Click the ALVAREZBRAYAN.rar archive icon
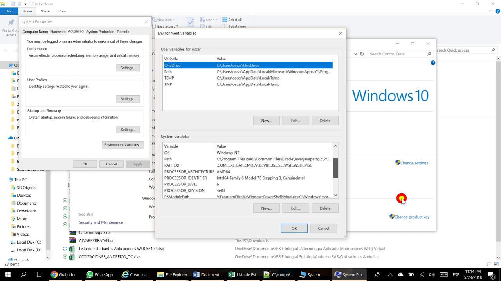Viewport: 501px width, 281px height. [72, 240]
